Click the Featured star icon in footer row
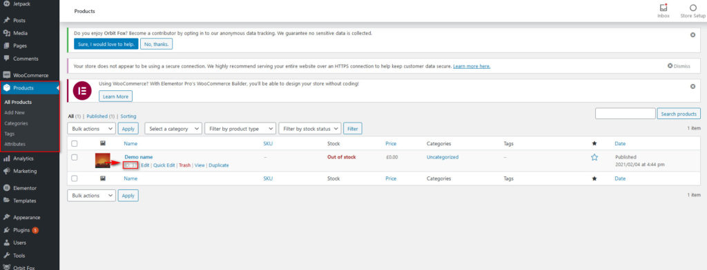 click(x=594, y=178)
